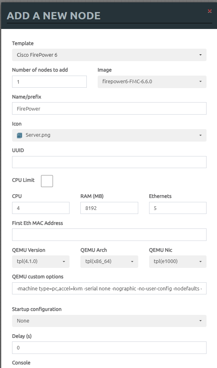Open the Image dropdown firepower6-FMC-6.6.0
This screenshot has width=217, height=368.
click(152, 82)
